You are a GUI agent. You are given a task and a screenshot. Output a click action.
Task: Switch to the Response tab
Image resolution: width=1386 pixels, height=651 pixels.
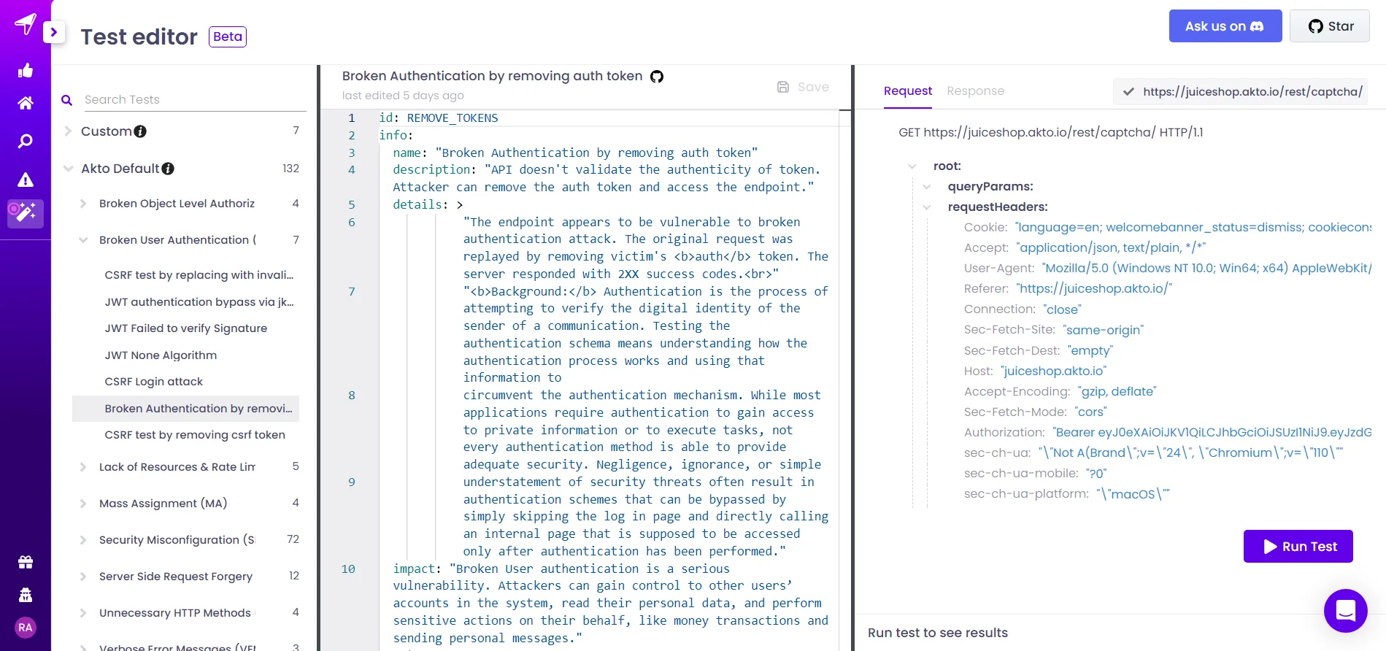[x=975, y=91]
